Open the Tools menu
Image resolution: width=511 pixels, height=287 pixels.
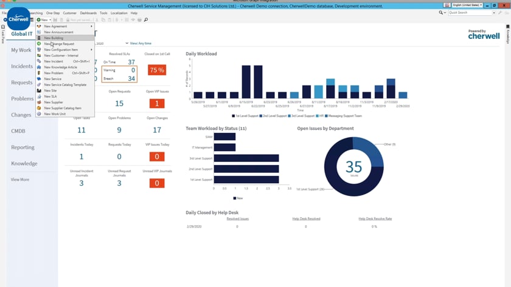point(103,13)
